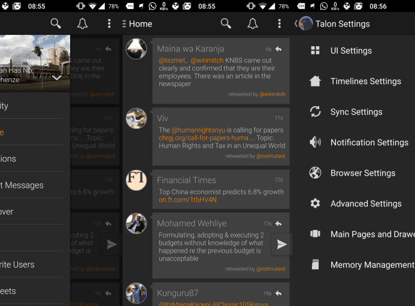Open on.ft.com/1tbHV4N link

(x=187, y=200)
